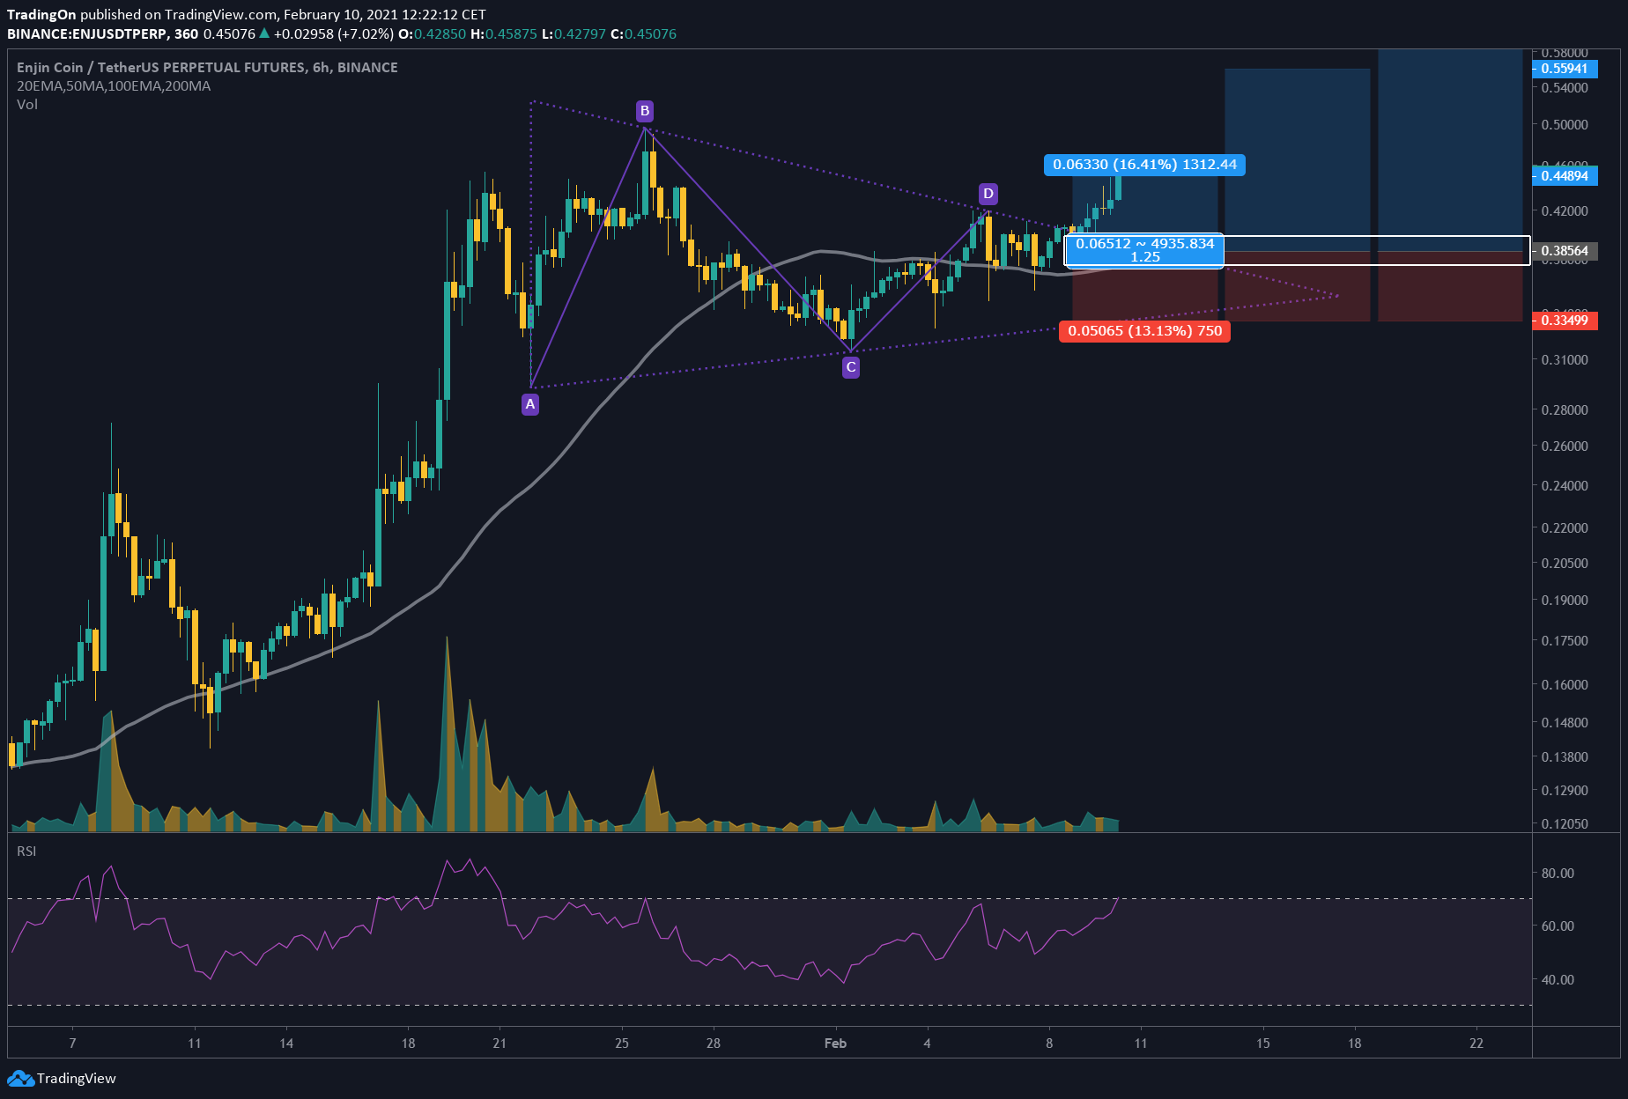Click the 0.12050 price scale label
Screen dimensions: 1628x1099
coord(1565,824)
